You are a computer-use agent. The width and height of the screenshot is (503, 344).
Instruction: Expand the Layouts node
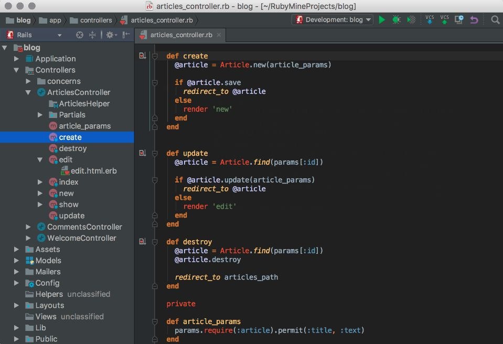click(16, 306)
